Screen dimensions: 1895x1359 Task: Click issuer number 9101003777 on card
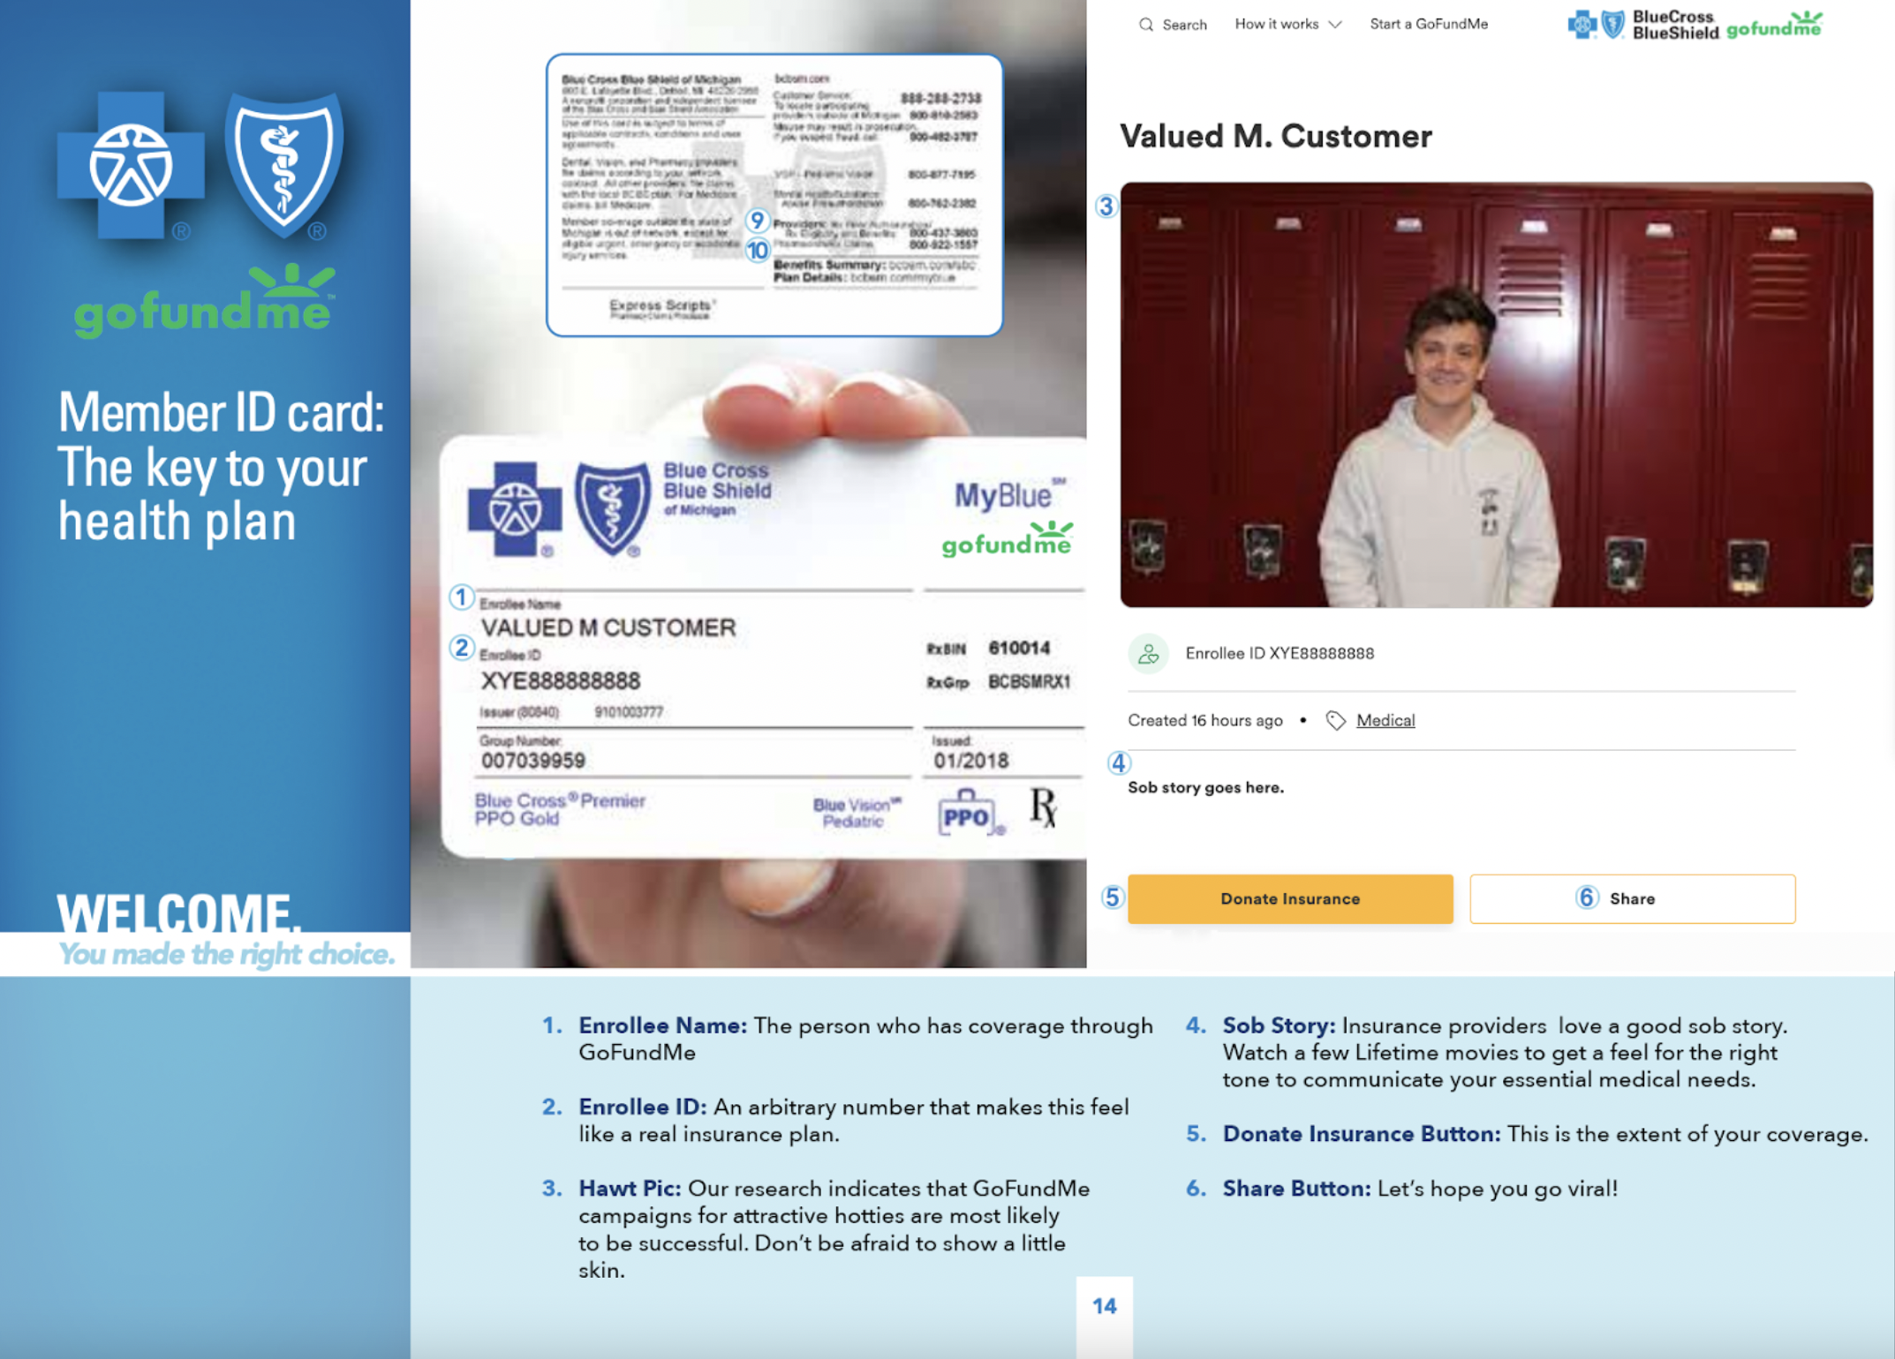[629, 712]
